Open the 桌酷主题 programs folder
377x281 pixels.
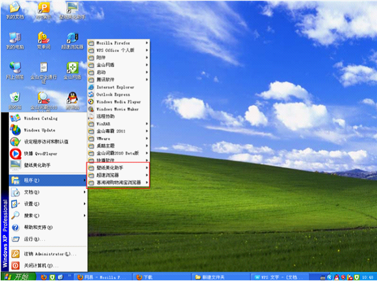pyautogui.click(x=118, y=145)
